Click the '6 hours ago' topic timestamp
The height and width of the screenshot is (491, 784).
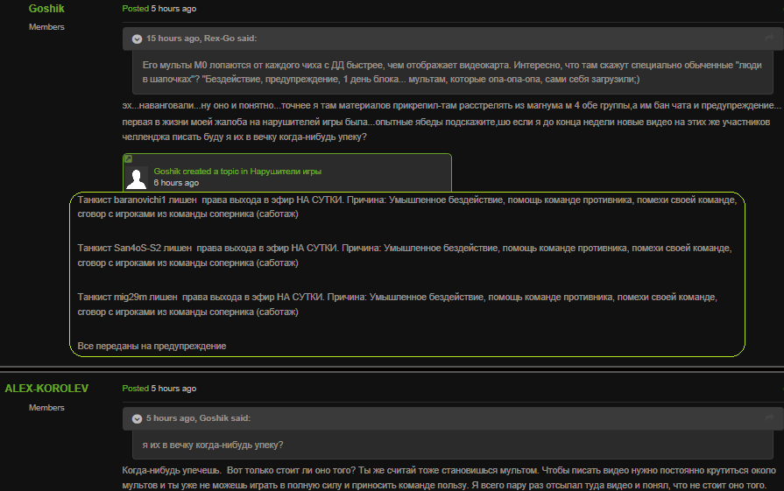tap(176, 184)
